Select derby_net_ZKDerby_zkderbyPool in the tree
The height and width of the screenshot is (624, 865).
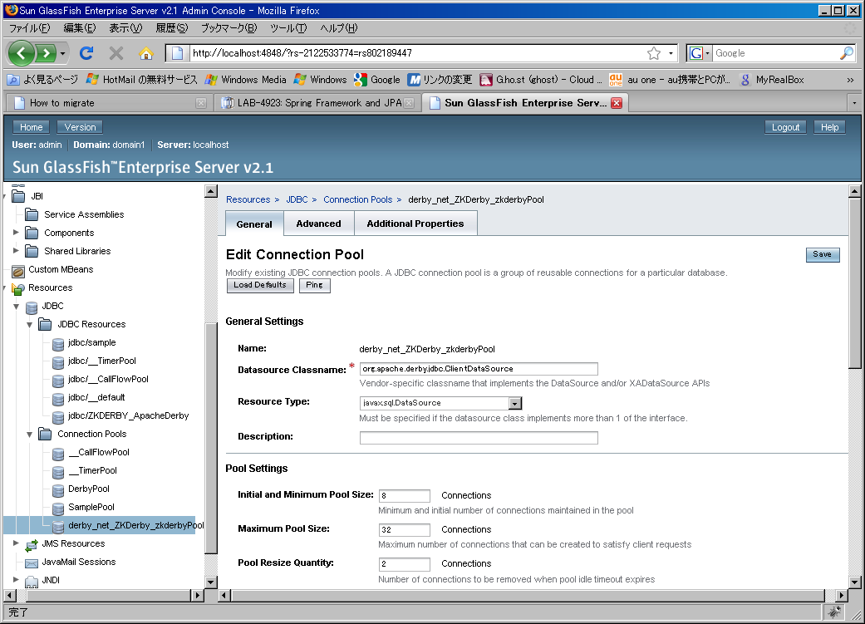[135, 525]
